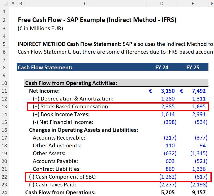Click '(-) Cash Taxes Paid:' label
Screen dimensions: 214x196
[52, 185]
